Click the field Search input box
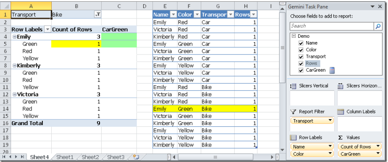Image resolution: width=388 pixels, height=162 pixels. click(x=332, y=26)
